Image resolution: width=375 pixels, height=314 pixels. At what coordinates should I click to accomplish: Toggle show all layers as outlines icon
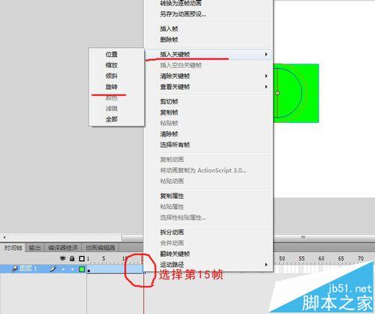click(x=82, y=259)
